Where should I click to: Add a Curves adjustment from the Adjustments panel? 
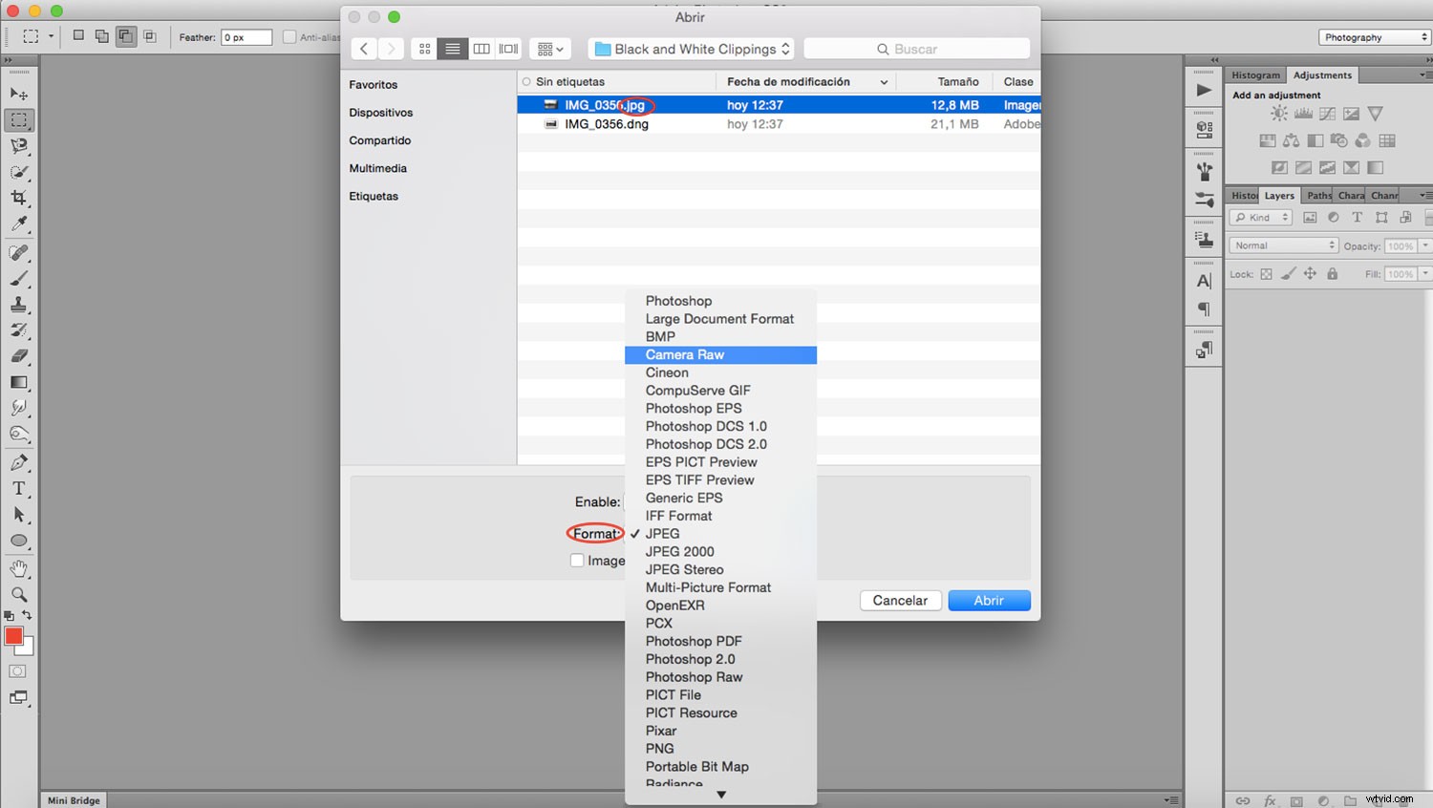(x=1328, y=113)
